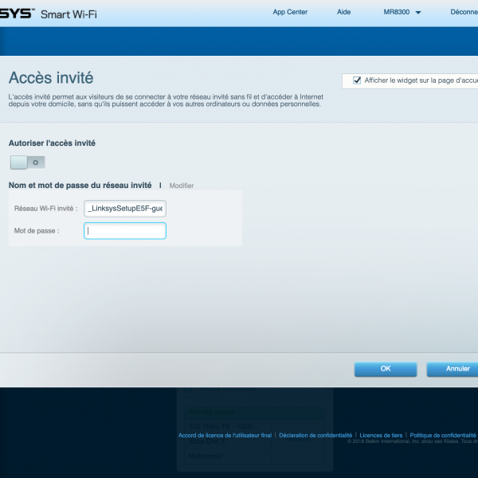
Task: Click the Autoriser l'accès invité heading text
Action: pyautogui.click(x=52, y=143)
